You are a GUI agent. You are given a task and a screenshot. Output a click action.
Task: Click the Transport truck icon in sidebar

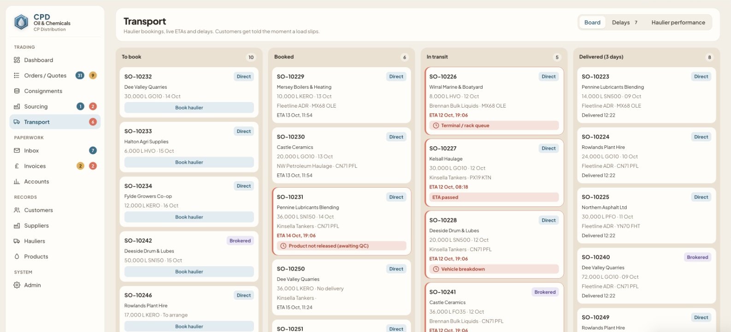pos(17,122)
